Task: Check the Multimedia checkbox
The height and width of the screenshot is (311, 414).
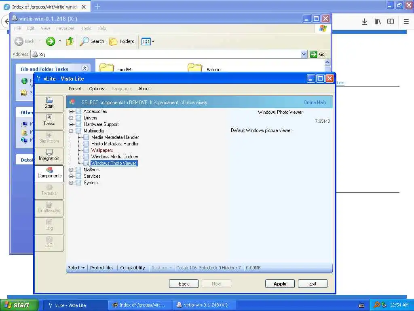Action: point(78,131)
